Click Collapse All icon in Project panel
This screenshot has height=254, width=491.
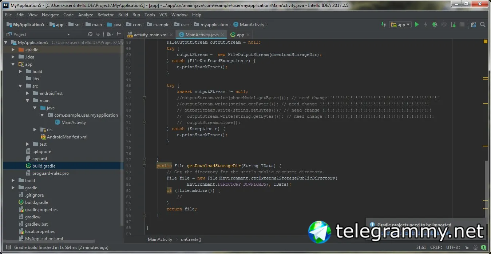tap(98, 35)
